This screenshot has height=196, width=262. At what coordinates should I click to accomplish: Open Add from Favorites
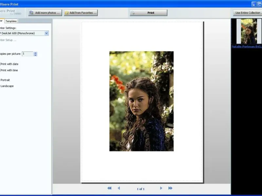coord(81,13)
